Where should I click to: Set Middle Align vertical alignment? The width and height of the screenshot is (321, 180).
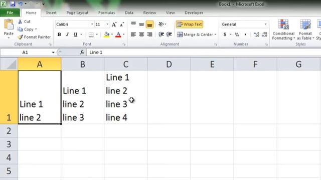click(x=141, y=24)
